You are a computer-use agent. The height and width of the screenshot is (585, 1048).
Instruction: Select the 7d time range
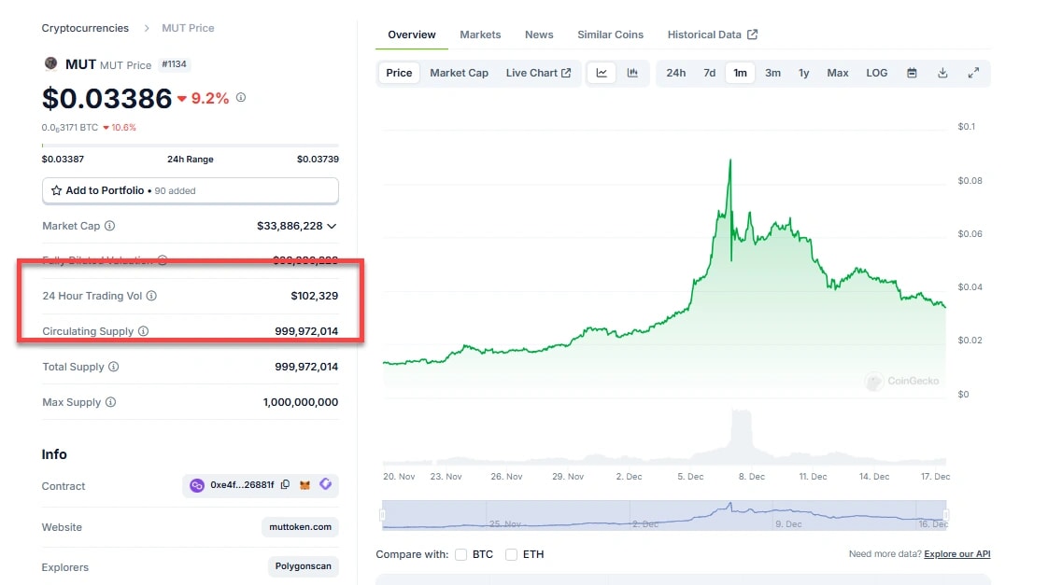click(709, 73)
